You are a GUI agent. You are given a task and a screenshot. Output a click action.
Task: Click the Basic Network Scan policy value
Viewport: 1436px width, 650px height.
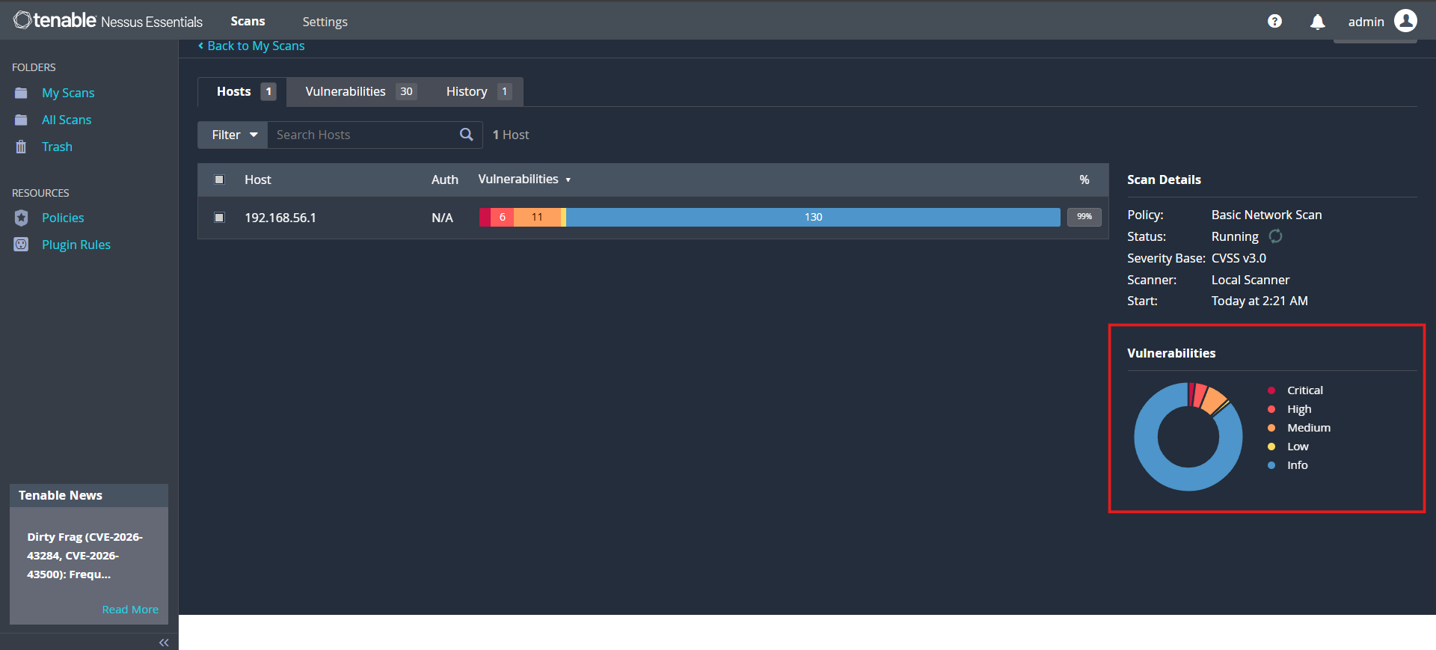point(1266,215)
